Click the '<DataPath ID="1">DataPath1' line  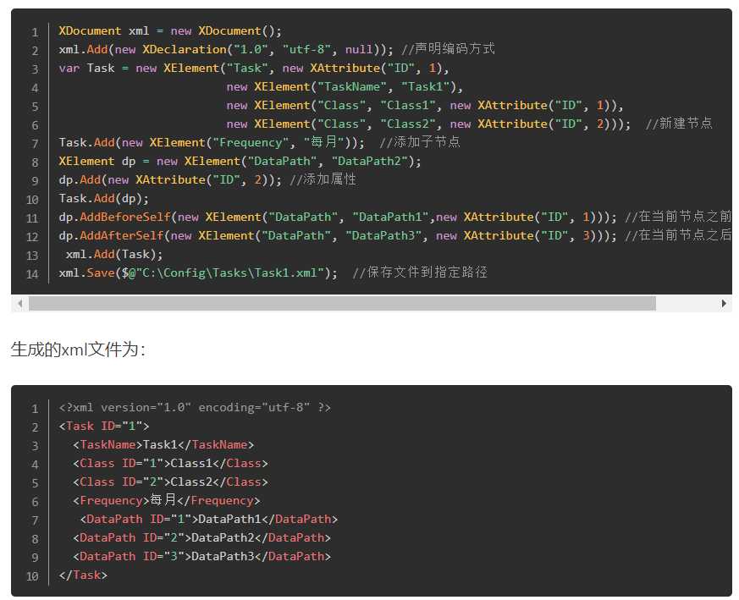(x=208, y=519)
